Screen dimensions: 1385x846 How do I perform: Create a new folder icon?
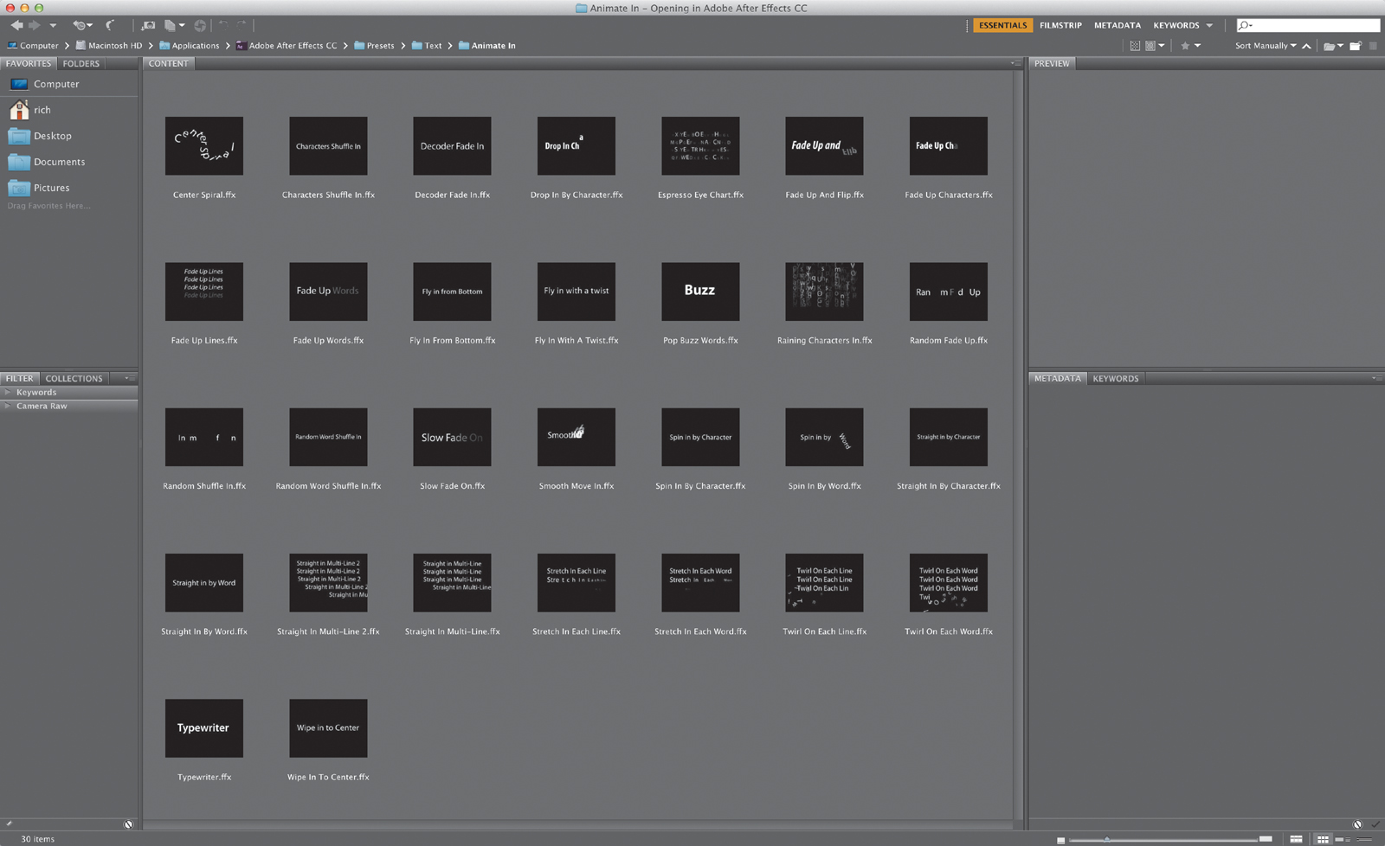click(1356, 46)
